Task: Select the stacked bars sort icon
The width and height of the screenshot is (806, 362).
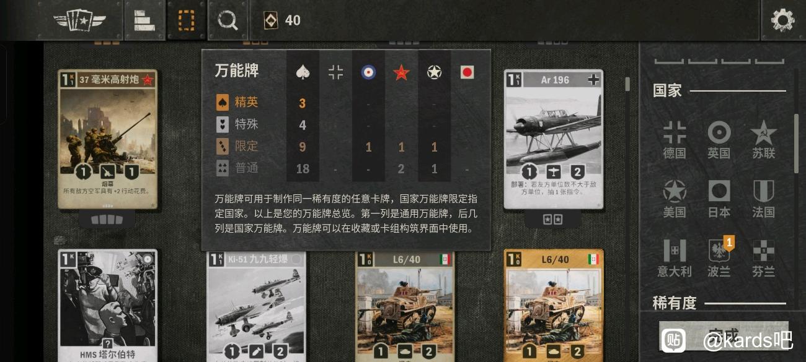Action: [144, 20]
